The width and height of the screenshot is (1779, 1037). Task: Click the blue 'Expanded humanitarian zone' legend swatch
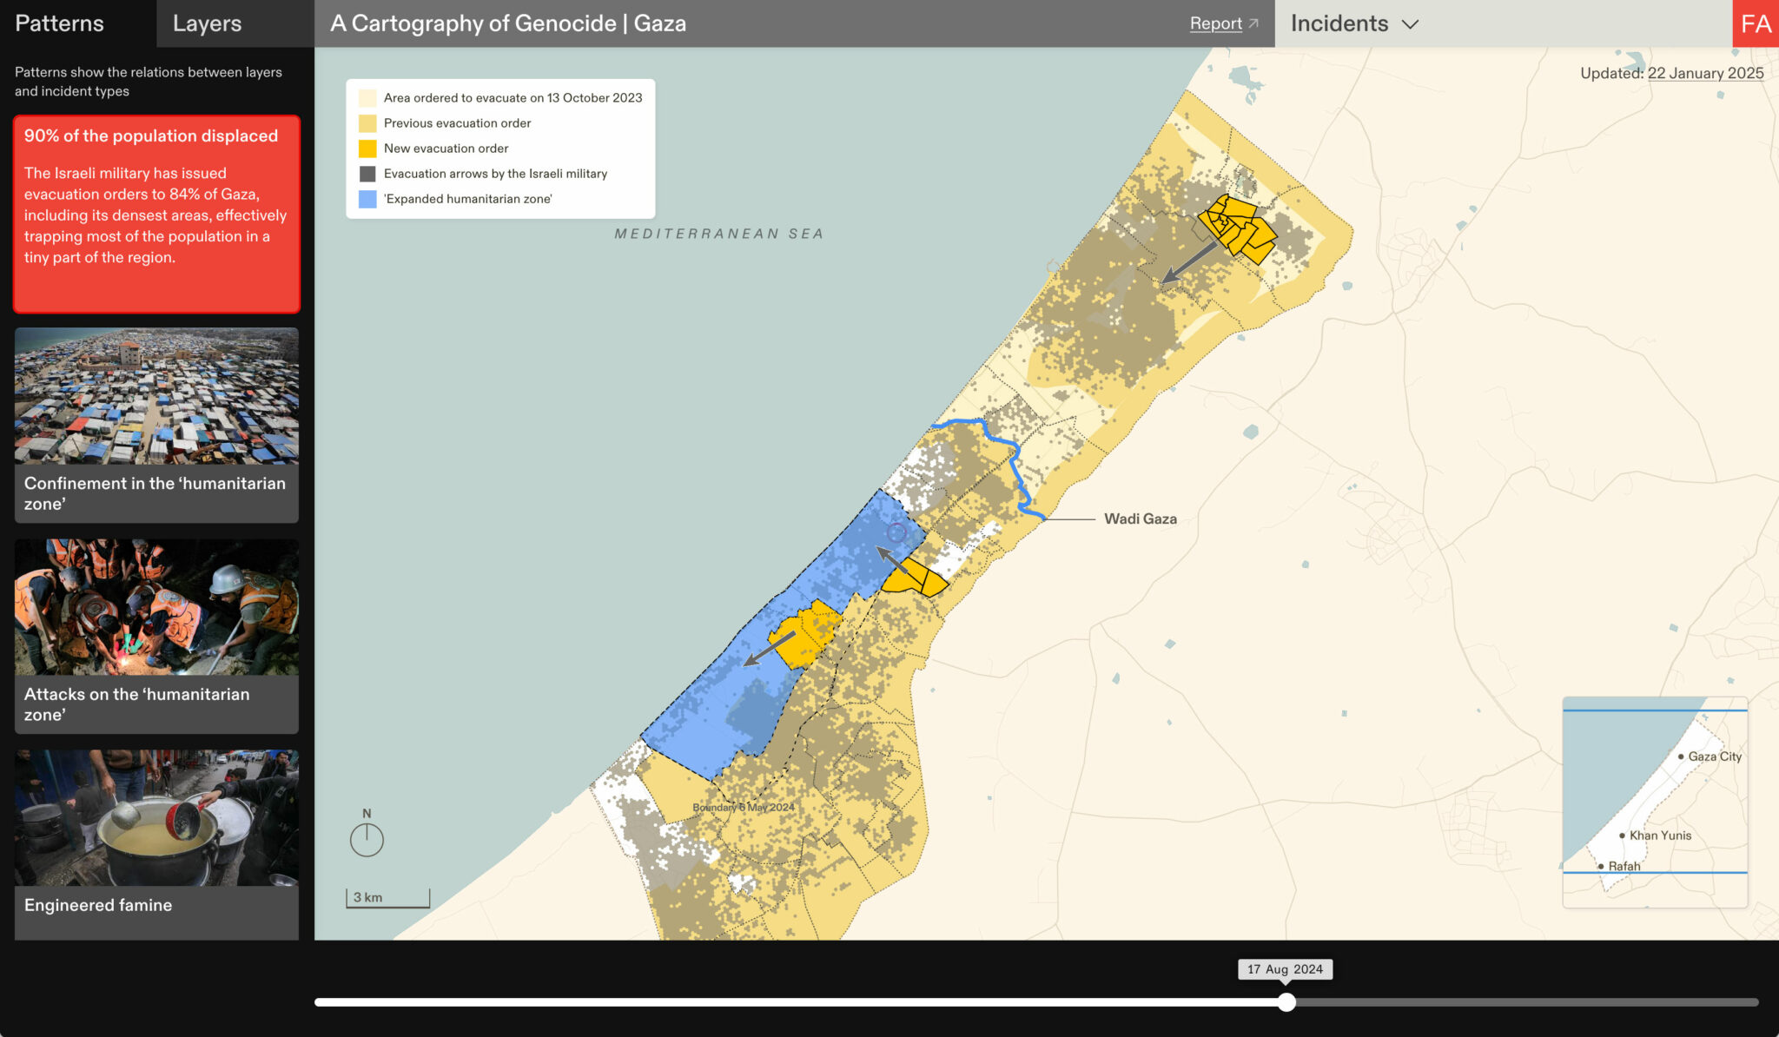click(367, 199)
